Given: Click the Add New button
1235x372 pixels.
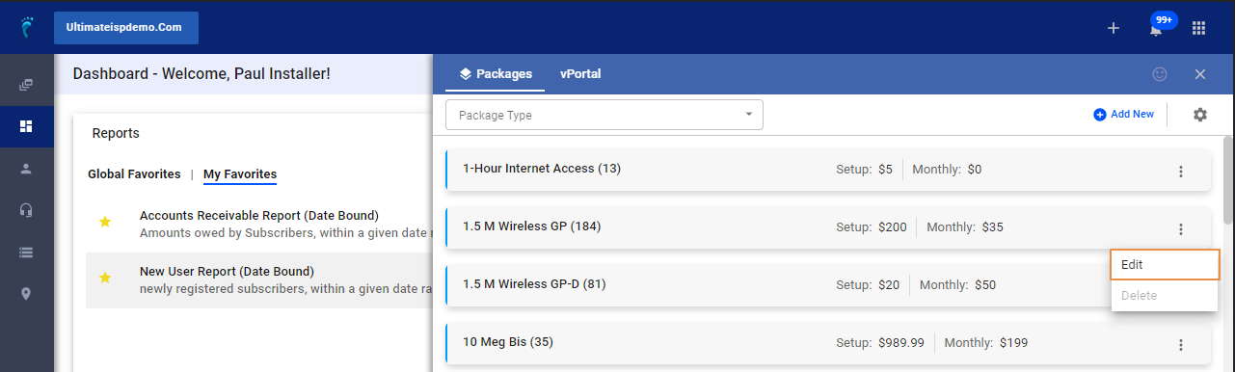Looking at the screenshot, I should [x=1123, y=115].
